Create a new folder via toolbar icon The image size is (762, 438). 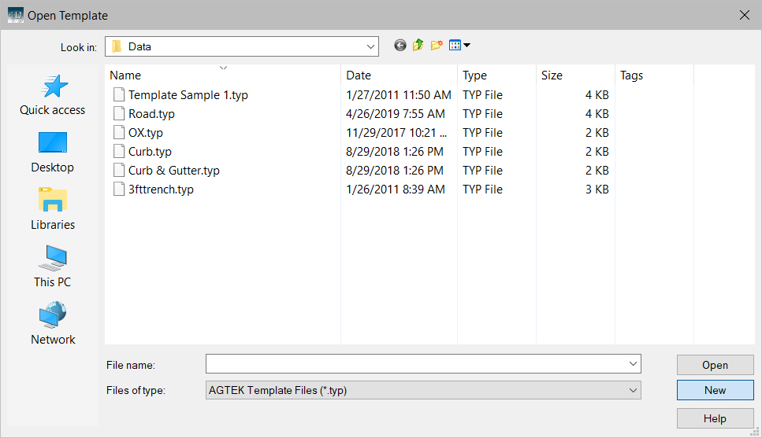(x=437, y=46)
